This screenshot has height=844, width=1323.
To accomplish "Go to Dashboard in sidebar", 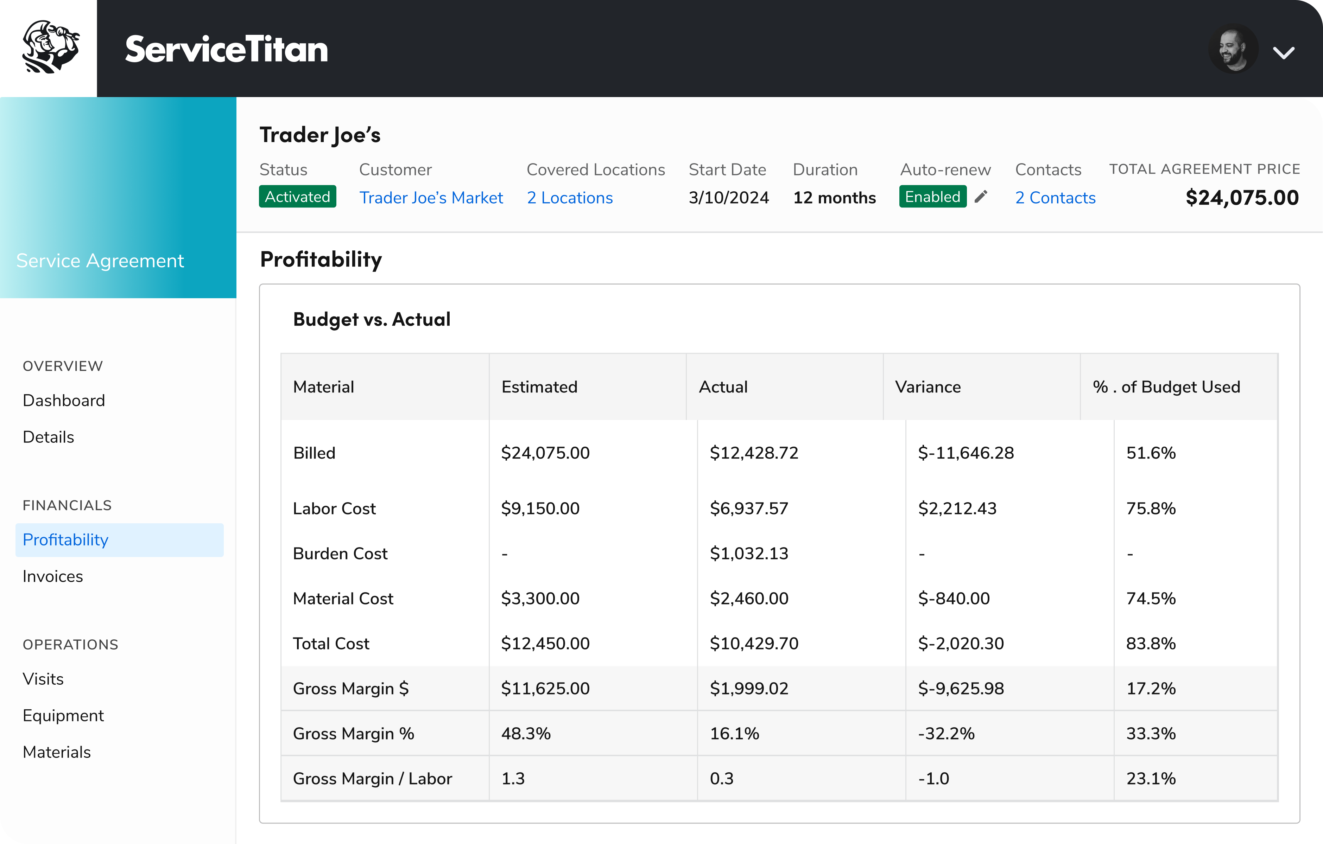I will click(x=64, y=400).
